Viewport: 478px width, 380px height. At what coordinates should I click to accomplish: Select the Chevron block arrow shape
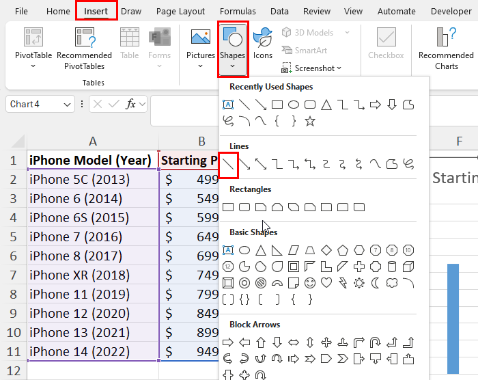tap(343, 359)
